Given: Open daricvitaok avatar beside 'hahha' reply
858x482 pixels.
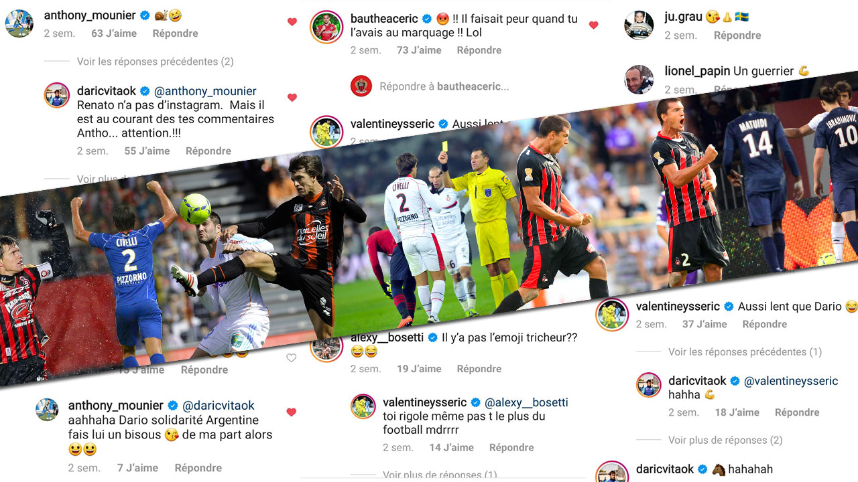Looking at the screenshot, I should click(648, 386).
